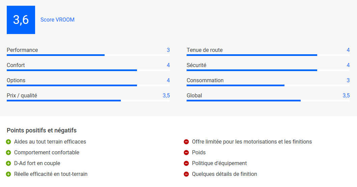Viewport: 357px width, 187px height.
Task: Click the Performance rating bar
Action: 88,55
